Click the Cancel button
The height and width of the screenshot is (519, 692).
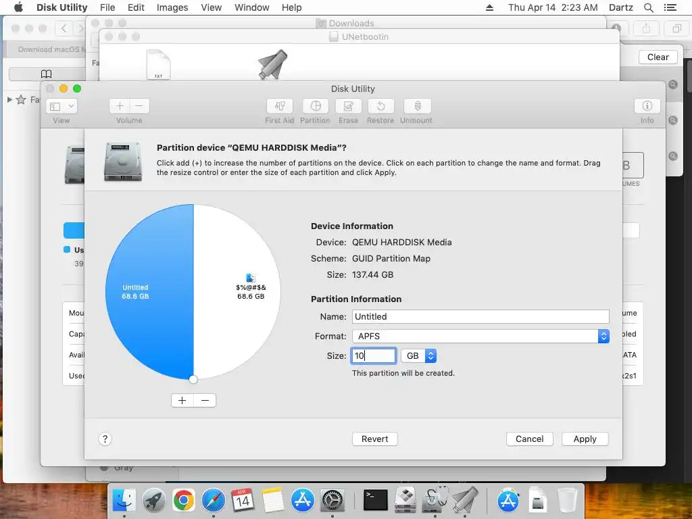tap(530, 439)
